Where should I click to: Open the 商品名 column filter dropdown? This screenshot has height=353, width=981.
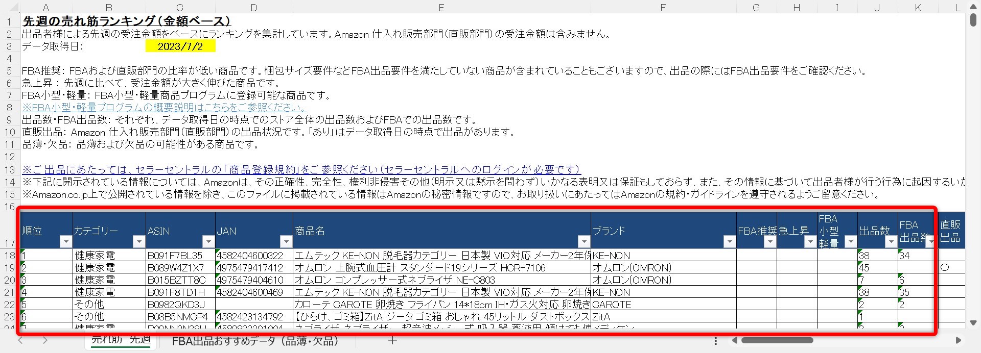pyautogui.click(x=583, y=242)
